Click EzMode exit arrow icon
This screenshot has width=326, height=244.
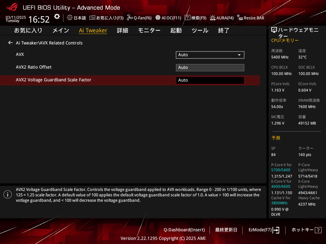click(276, 230)
